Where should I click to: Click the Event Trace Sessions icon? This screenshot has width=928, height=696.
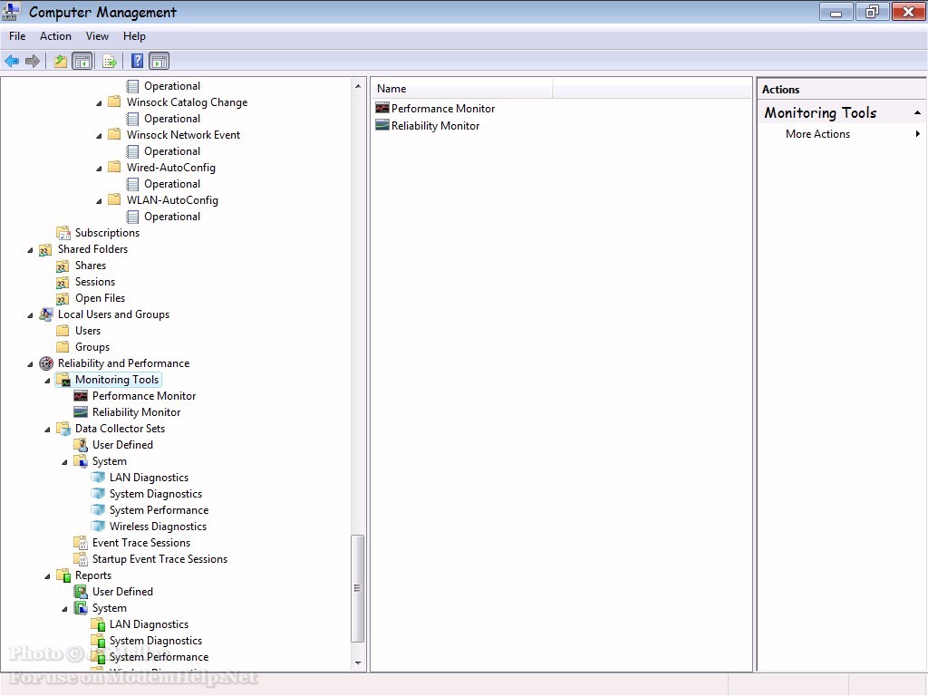pos(81,543)
